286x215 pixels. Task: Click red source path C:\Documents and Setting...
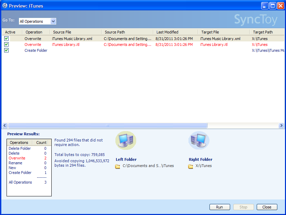pyautogui.click(x=127, y=45)
